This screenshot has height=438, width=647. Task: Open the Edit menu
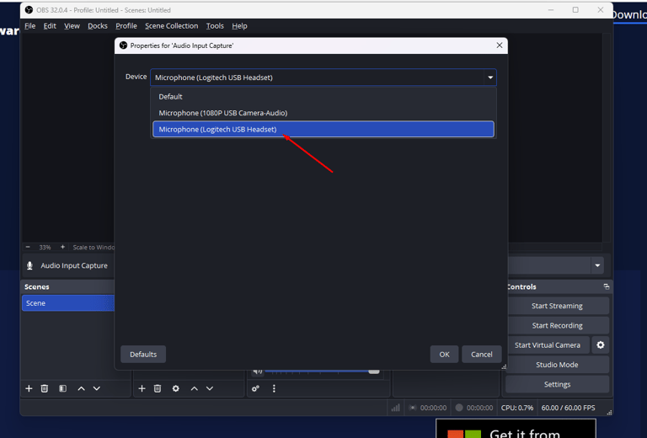(x=50, y=26)
